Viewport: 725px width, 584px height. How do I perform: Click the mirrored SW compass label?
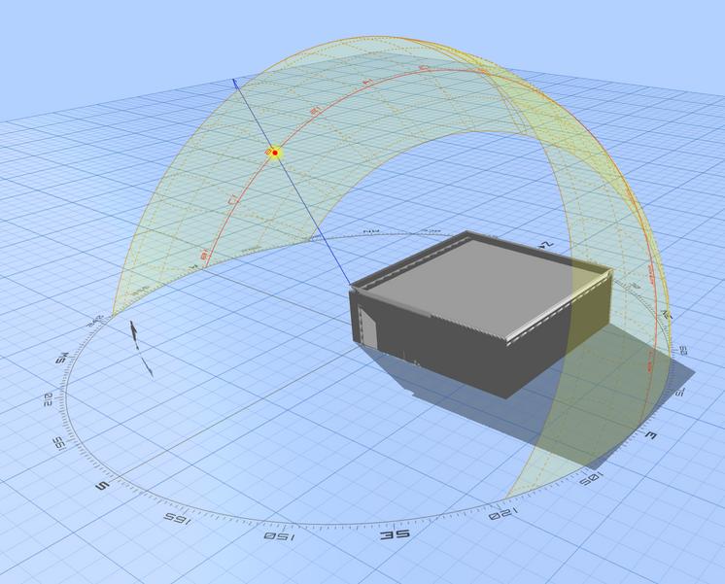pyautogui.click(x=62, y=358)
